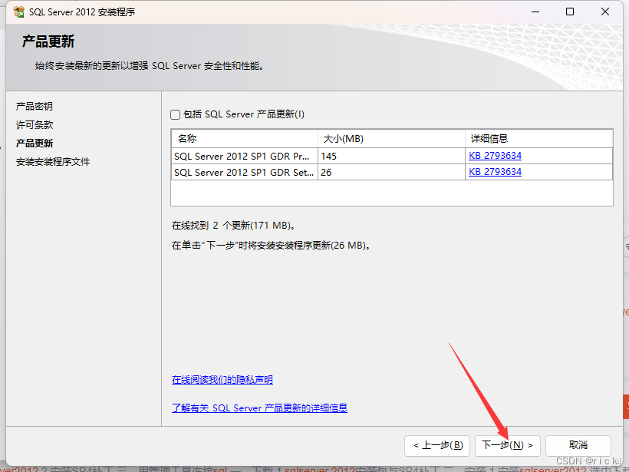Click the 取消 button
The width and height of the screenshot is (629, 472).
(x=578, y=444)
